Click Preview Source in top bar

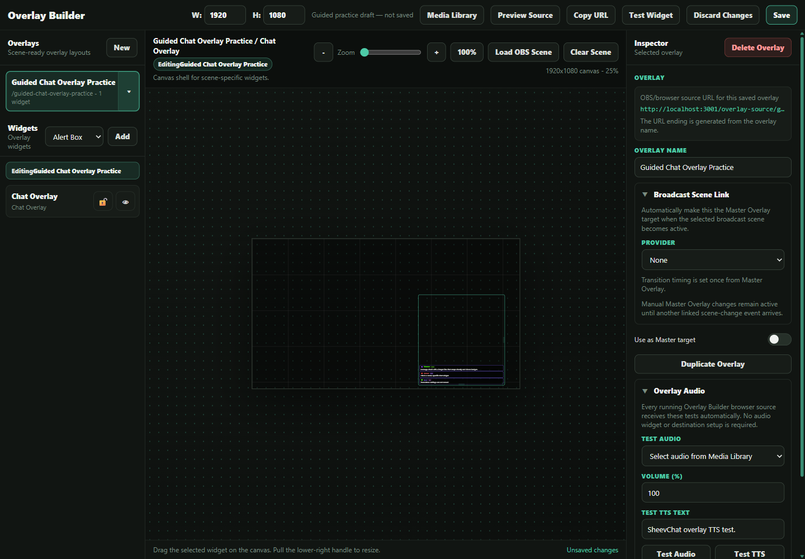pyautogui.click(x=525, y=15)
